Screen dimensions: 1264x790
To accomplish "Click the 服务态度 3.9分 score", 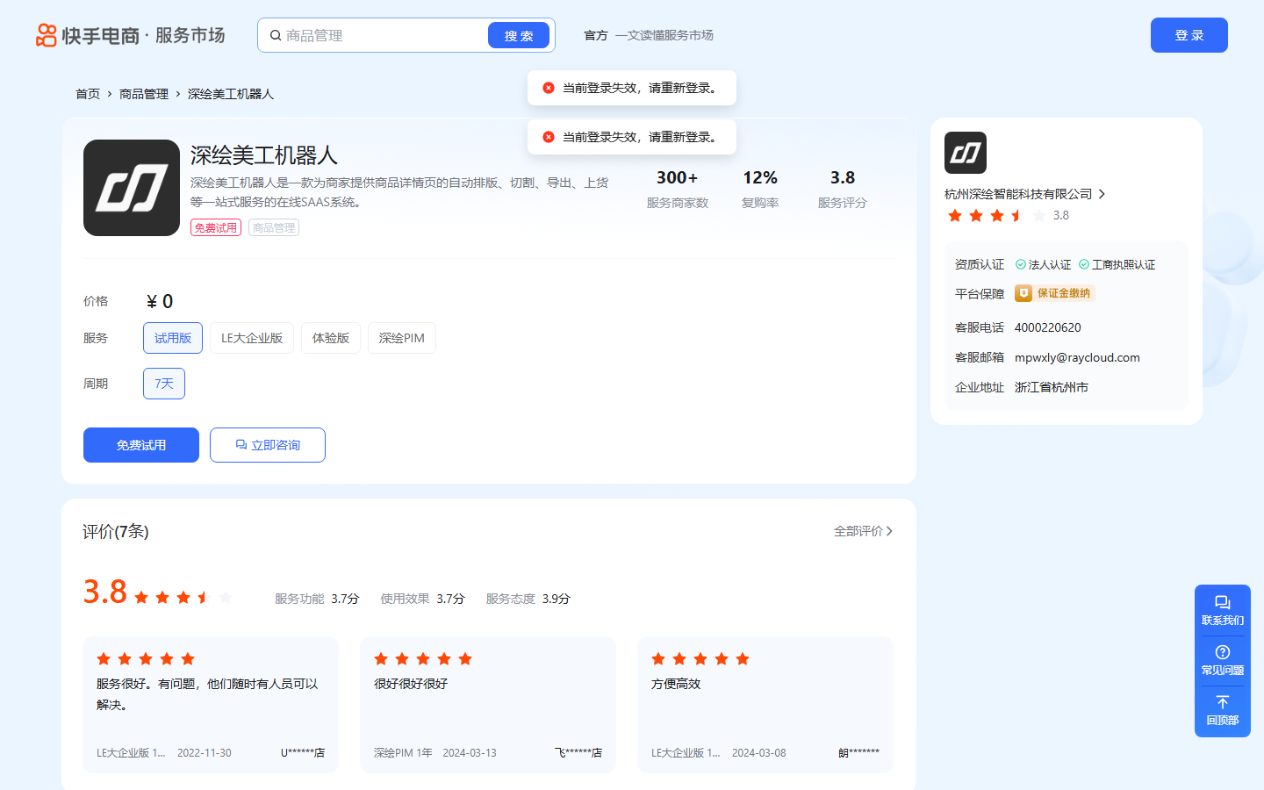I will pos(528,599).
